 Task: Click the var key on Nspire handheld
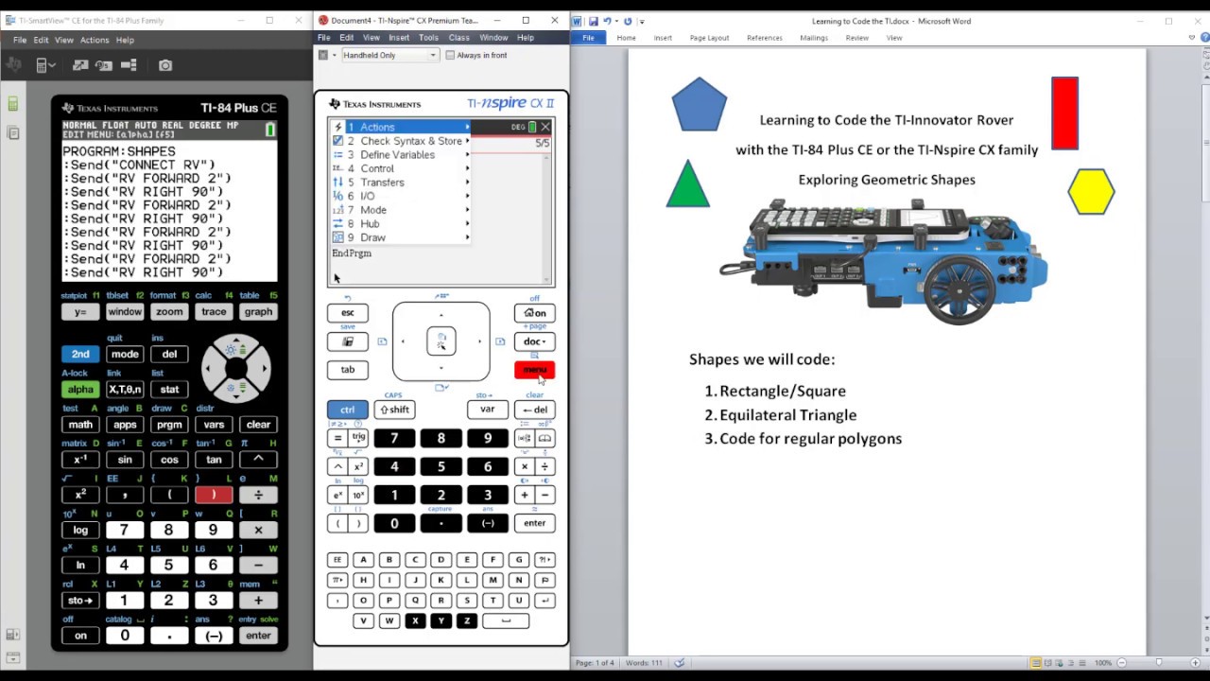click(x=488, y=410)
